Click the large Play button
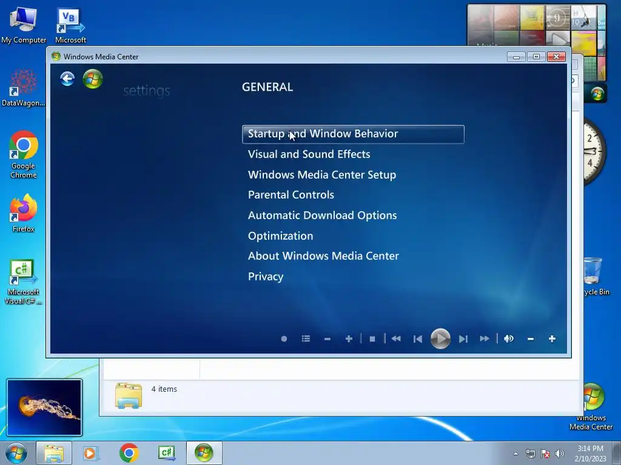Screen dimensions: 621x465 (440, 339)
